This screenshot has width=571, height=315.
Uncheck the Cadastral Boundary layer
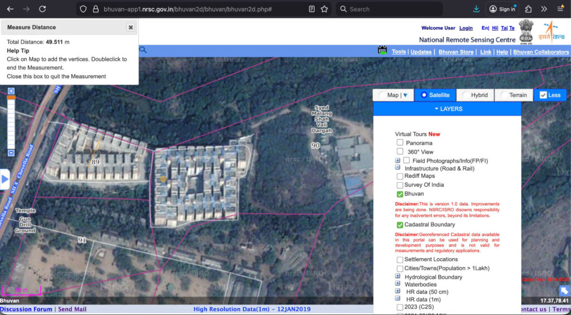coord(400,225)
